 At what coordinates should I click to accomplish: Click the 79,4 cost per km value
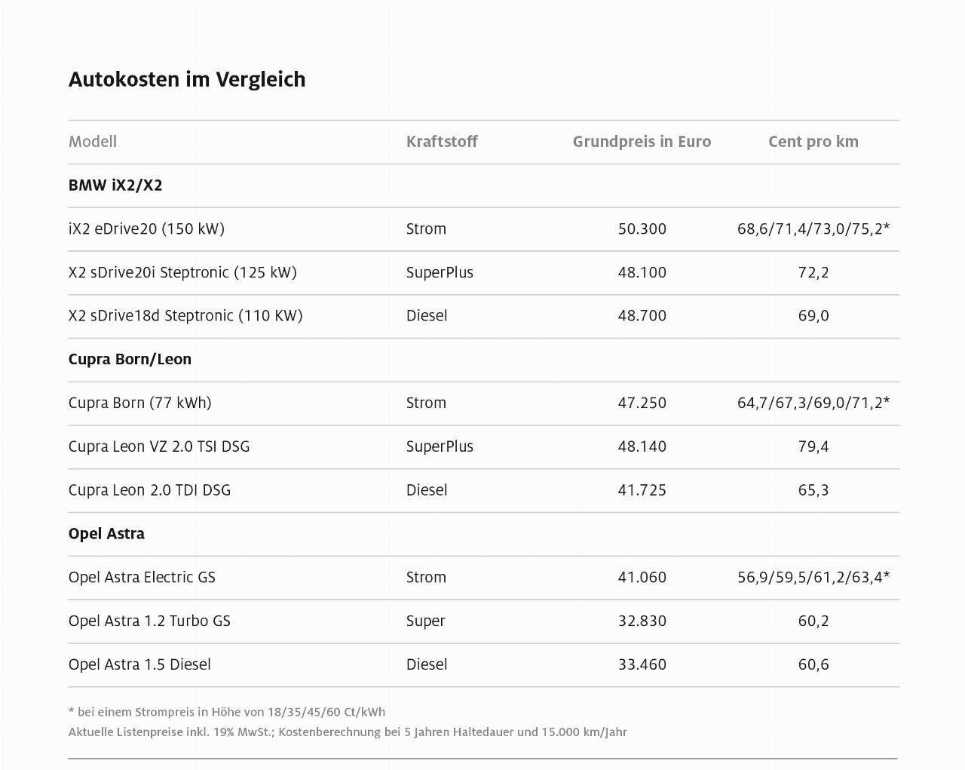813,446
